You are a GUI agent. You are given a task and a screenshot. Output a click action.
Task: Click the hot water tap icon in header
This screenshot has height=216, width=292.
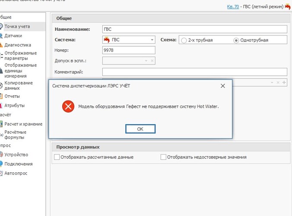click(x=288, y=7)
